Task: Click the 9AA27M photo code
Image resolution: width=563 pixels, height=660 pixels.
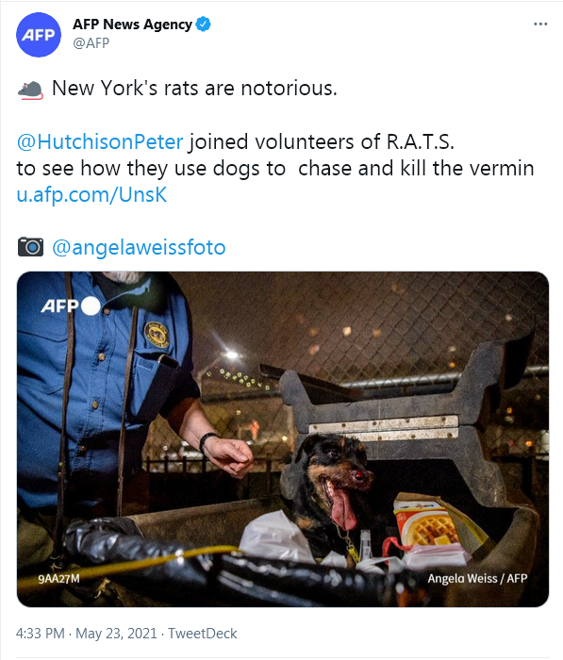Action: tap(58, 579)
